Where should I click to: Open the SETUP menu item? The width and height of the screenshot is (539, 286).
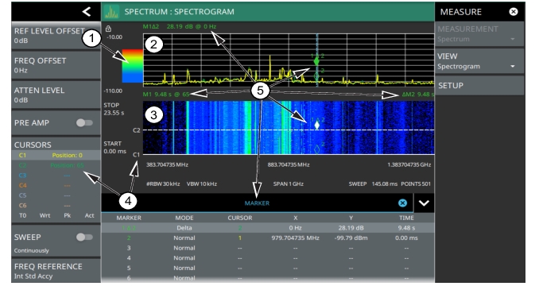click(479, 86)
